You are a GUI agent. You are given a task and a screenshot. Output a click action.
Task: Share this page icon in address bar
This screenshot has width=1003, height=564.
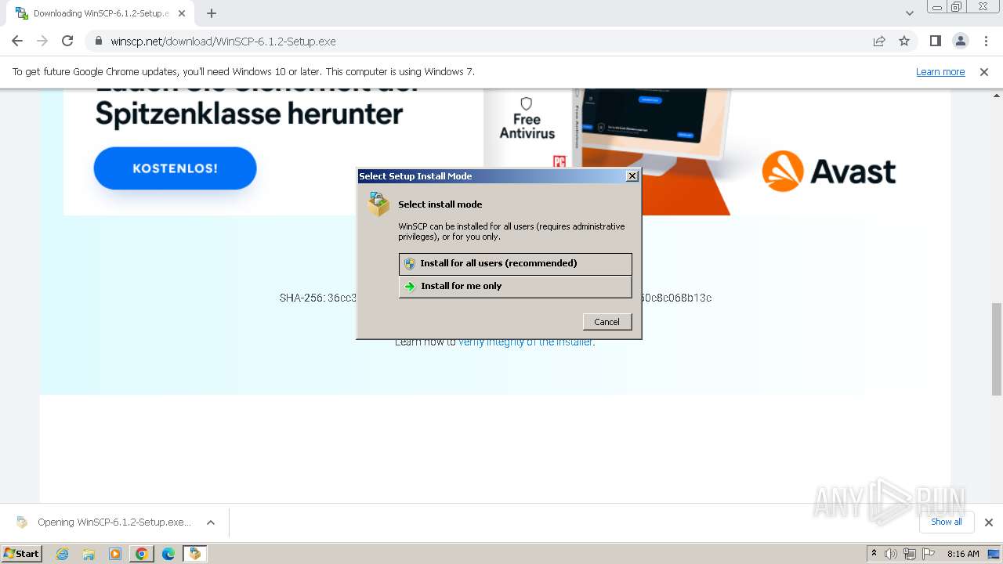(879, 42)
